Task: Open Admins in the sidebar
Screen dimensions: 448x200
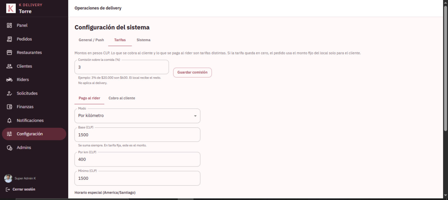Action: (34, 148)
